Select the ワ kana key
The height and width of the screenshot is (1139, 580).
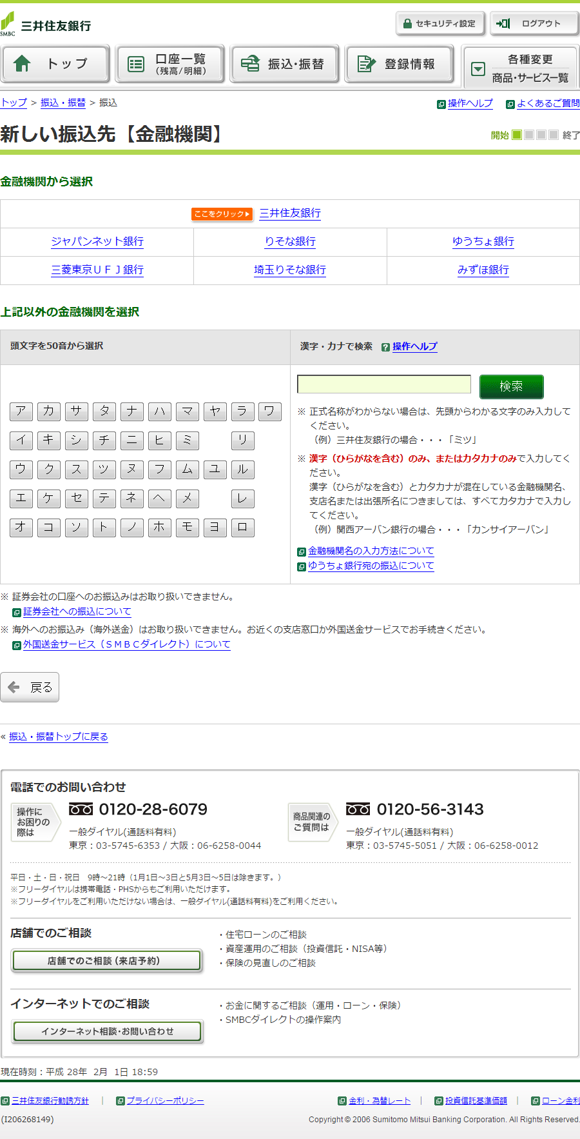point(270,411)
